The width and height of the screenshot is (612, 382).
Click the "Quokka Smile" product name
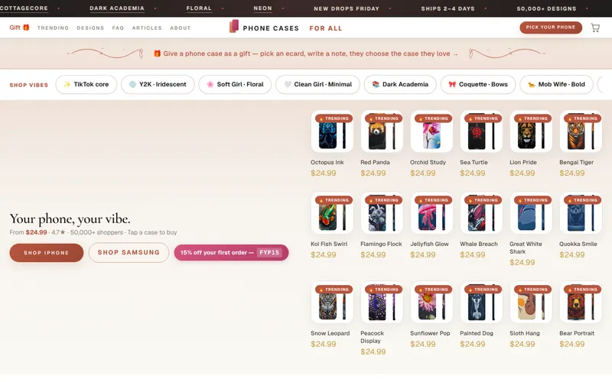pos(578,244)
